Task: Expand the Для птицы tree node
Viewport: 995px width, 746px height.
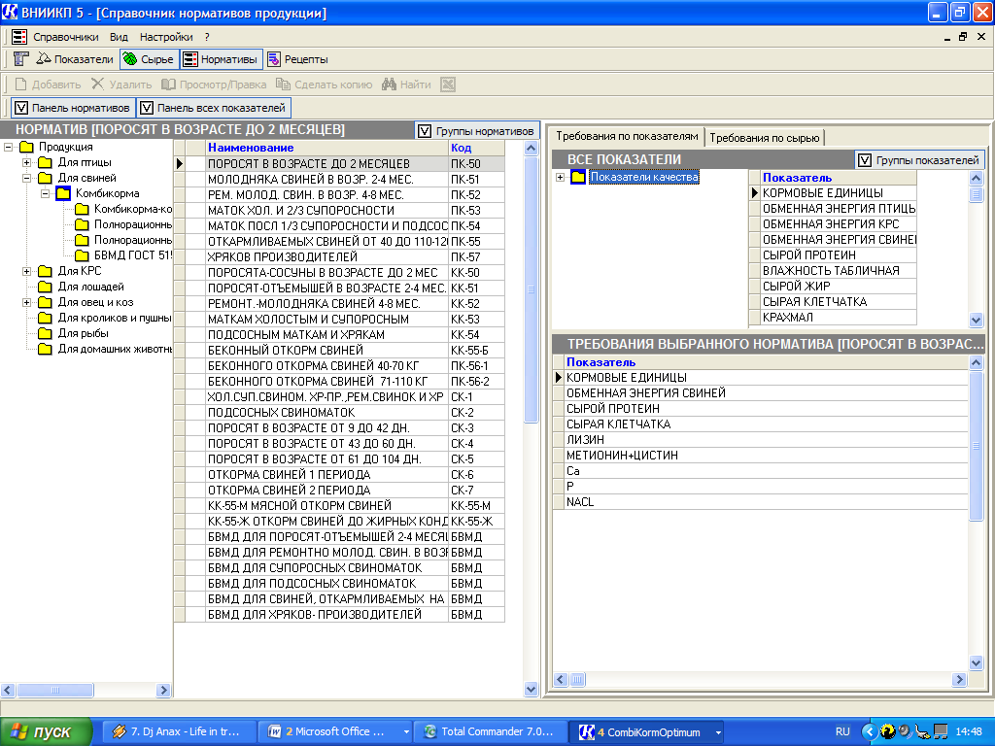Action: click(27, 162)
